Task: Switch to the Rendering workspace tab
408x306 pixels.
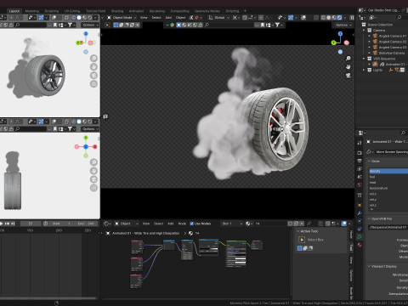Action: pyautogui.click(x=157, y=11)
